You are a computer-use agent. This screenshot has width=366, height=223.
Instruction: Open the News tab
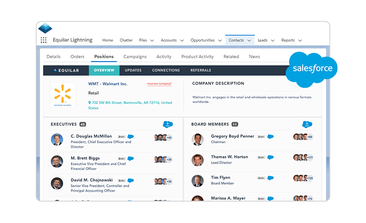[x=254, y=57]
